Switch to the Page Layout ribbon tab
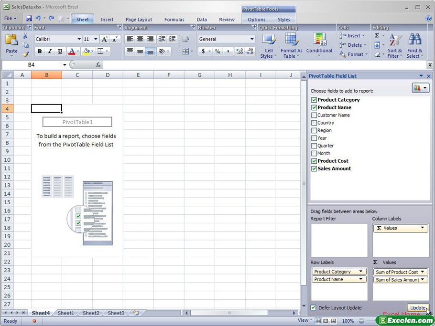Image resolution: width=435 pixels, height=326 pixels. click(x=139, y=20)
